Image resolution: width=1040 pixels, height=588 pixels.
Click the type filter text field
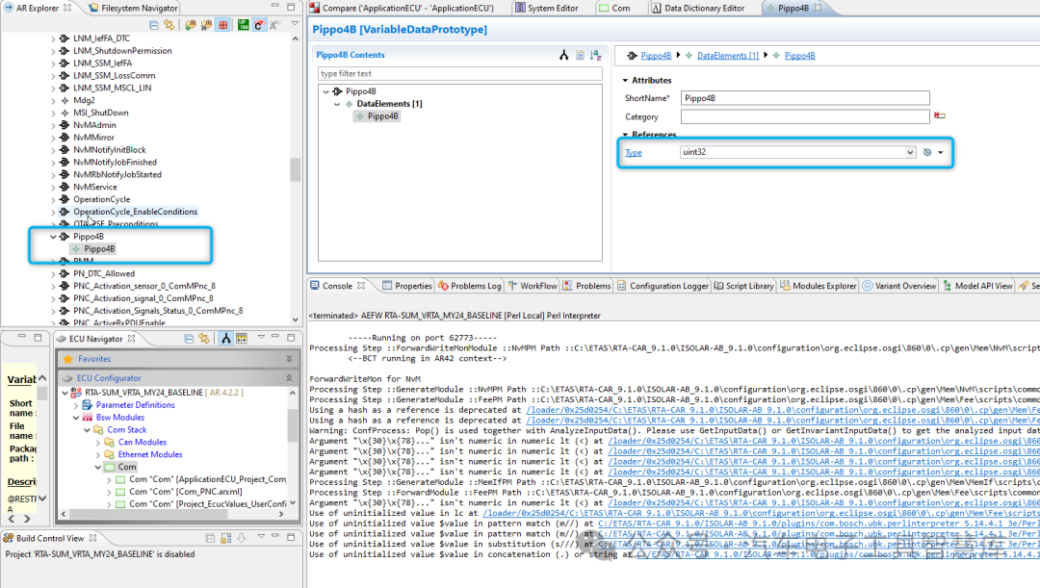[459, 73]
